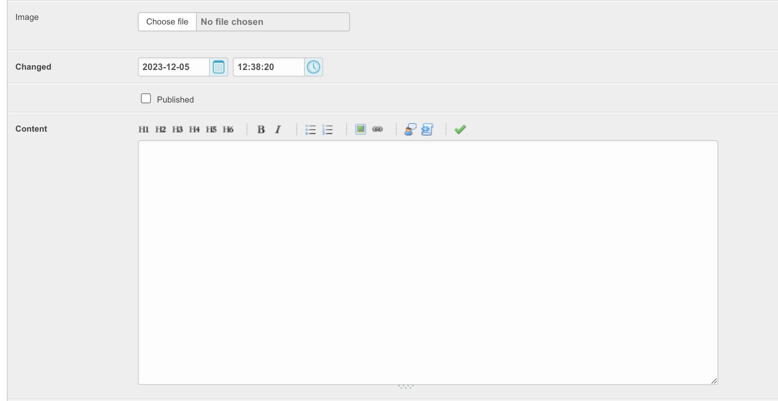Select the H3 heading format
The height and width of the screenshot is (401, 778).
(x=177, y=129)
